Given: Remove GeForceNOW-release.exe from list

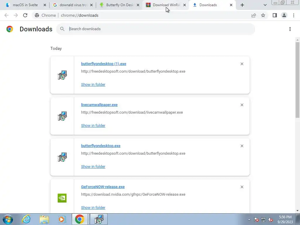Looking at the screenshot, I should [242, 187].
